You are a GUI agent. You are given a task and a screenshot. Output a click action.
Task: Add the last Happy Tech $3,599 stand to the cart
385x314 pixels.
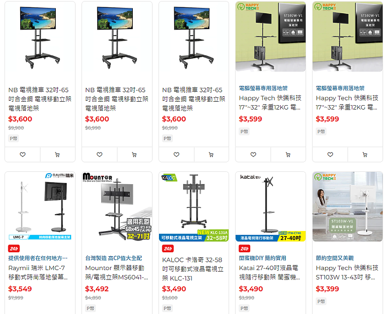[x=365, y=155]
